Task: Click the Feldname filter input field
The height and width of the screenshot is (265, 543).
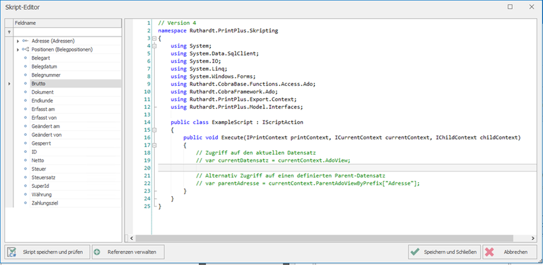Action: click(67, 32)
